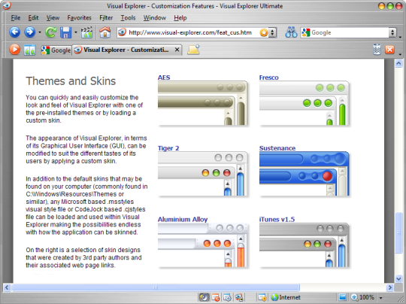Click the horizontal scrollbar thumb

tap(156, 287)
